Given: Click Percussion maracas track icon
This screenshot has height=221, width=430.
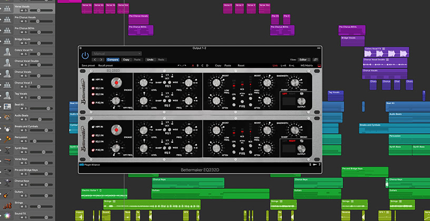Looking at the screenshot, I should [7, 139].
